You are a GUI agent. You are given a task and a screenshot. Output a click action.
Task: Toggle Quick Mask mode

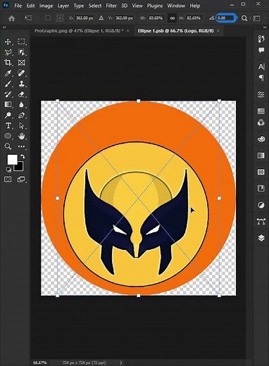pyautogui.click(x=8, y=179)
